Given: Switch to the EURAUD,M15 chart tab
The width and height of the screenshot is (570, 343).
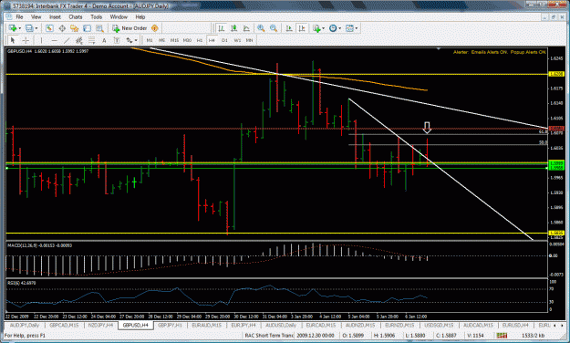Looking at the screenshot, I should [x=206, y=325].
